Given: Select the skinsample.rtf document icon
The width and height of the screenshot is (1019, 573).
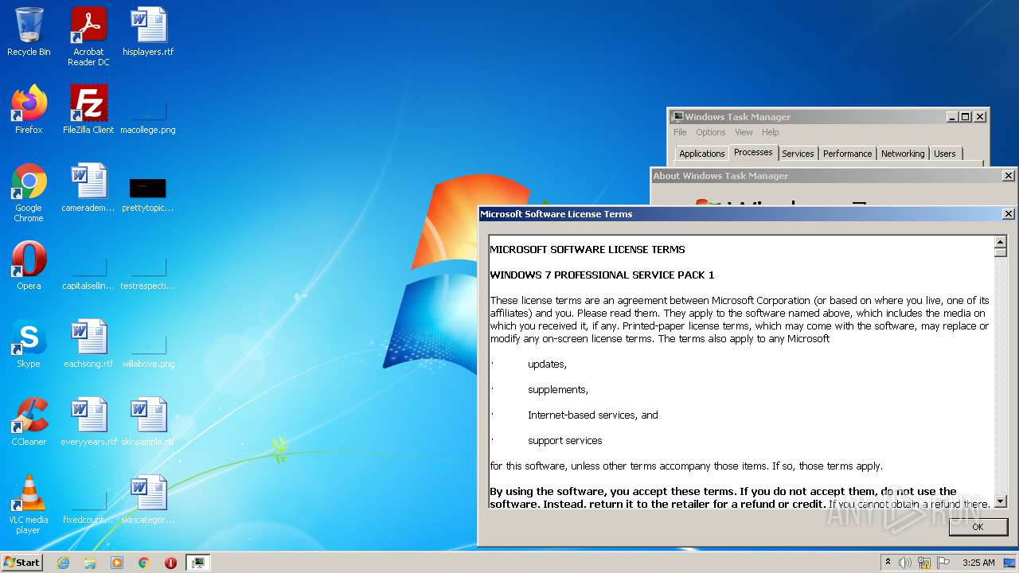Looking at the screenshot, I should 148,421.
